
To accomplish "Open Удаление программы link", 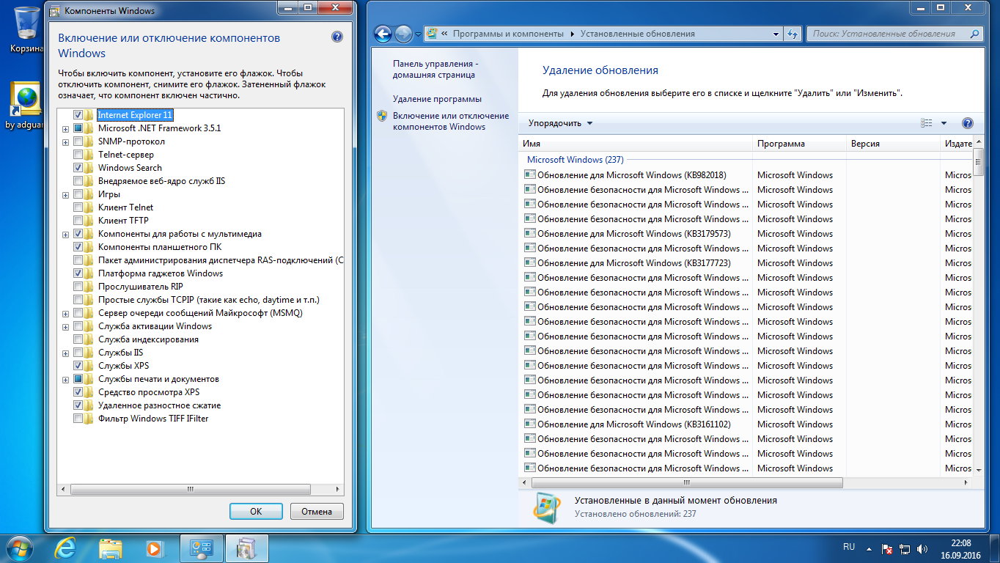I will tap(437, 99).
